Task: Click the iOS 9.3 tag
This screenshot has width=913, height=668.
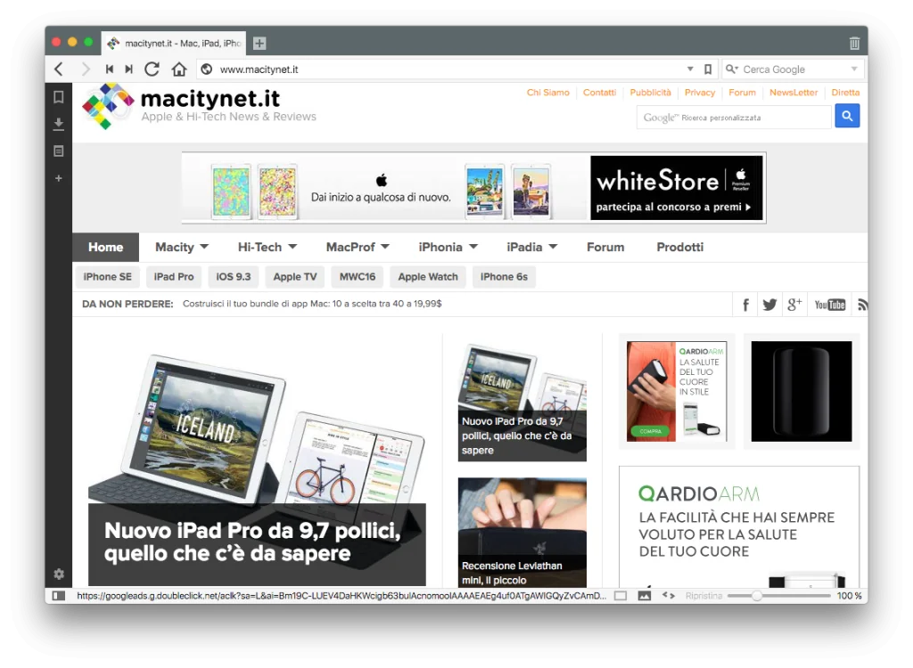Action: coord(234,277)
